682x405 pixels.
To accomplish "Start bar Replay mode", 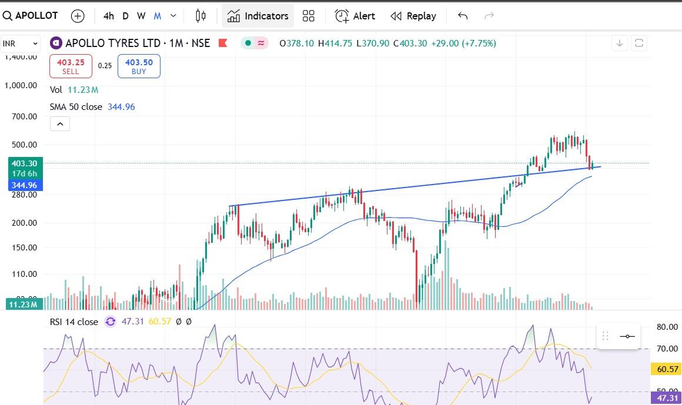I will click(413, 16).
